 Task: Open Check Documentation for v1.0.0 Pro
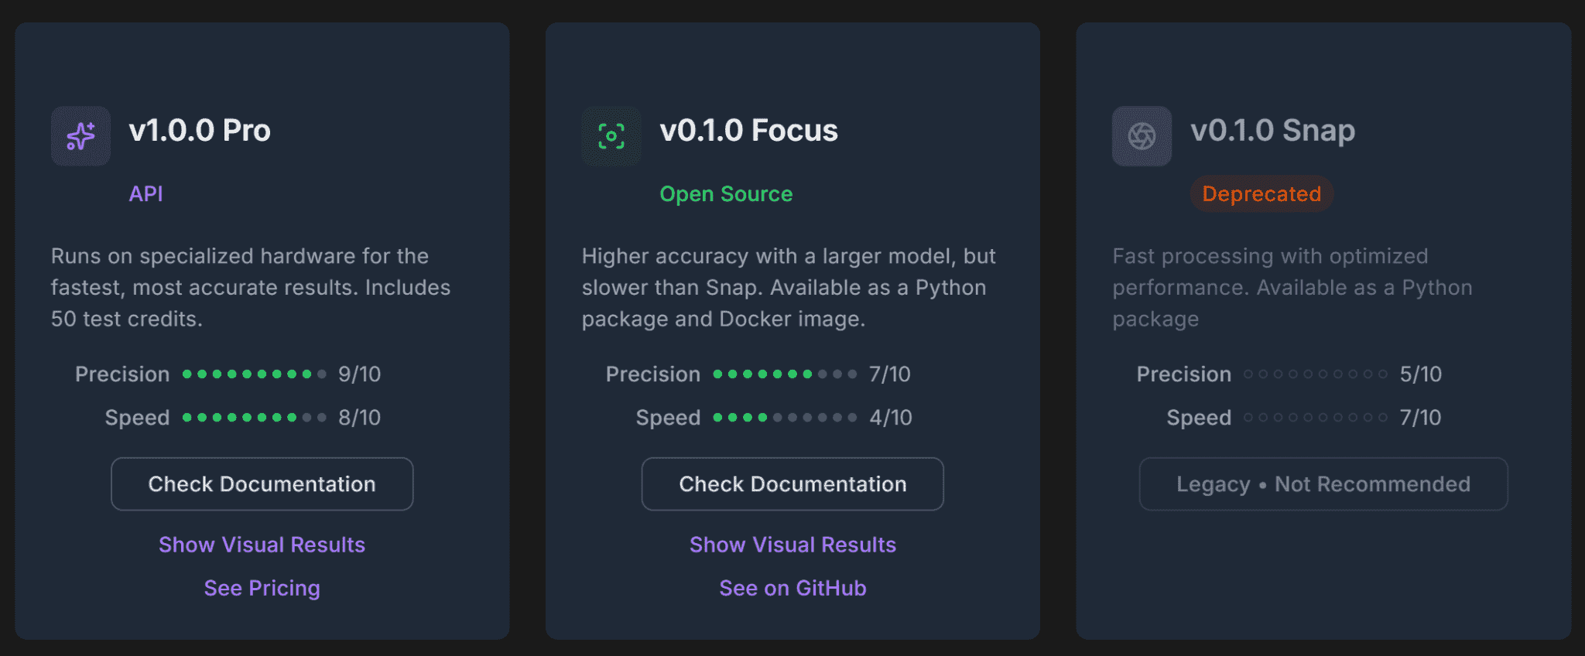point(262,484)
